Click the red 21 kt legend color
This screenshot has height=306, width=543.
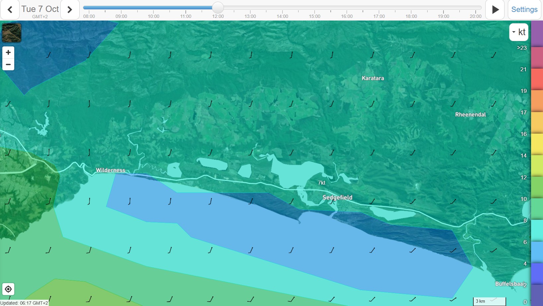[537, 79]
